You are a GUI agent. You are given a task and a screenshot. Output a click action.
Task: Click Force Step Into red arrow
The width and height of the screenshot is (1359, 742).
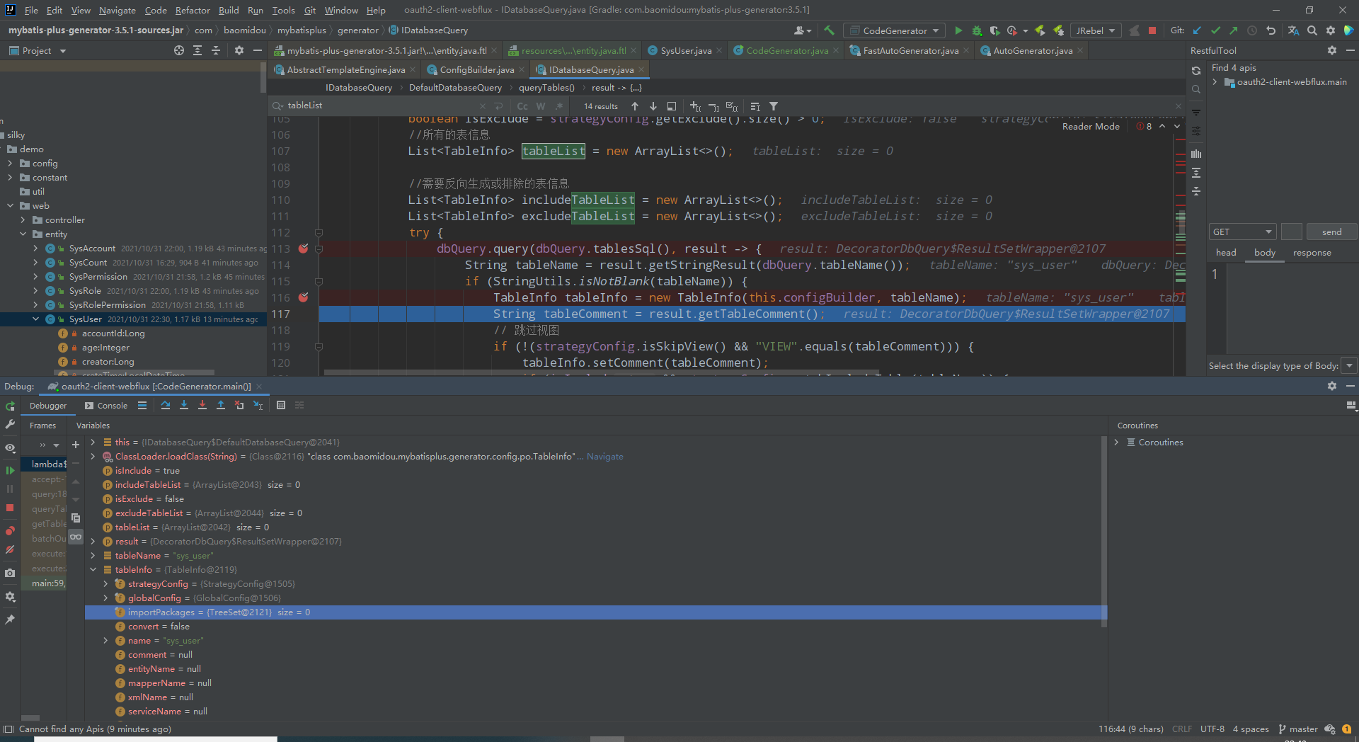coord(202,405)
